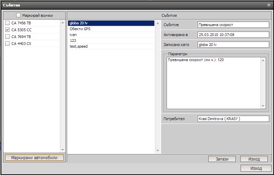This screenshot has height=175, width=274.
Task: Click the Записано като name field
Action: tap(233, 45)
